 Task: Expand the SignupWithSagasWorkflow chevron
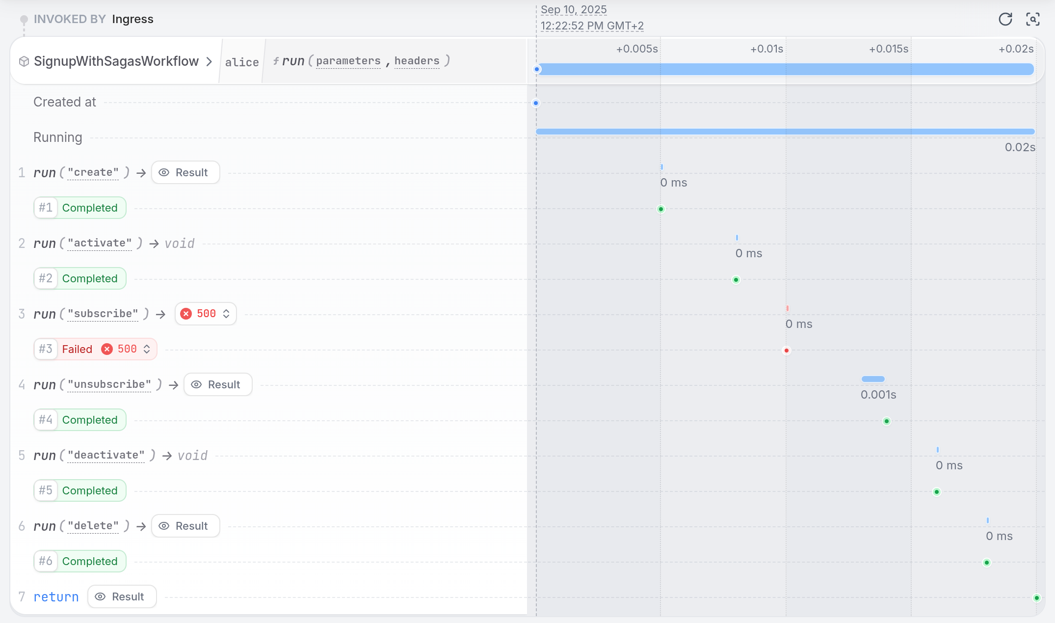(x=209, y=61)
